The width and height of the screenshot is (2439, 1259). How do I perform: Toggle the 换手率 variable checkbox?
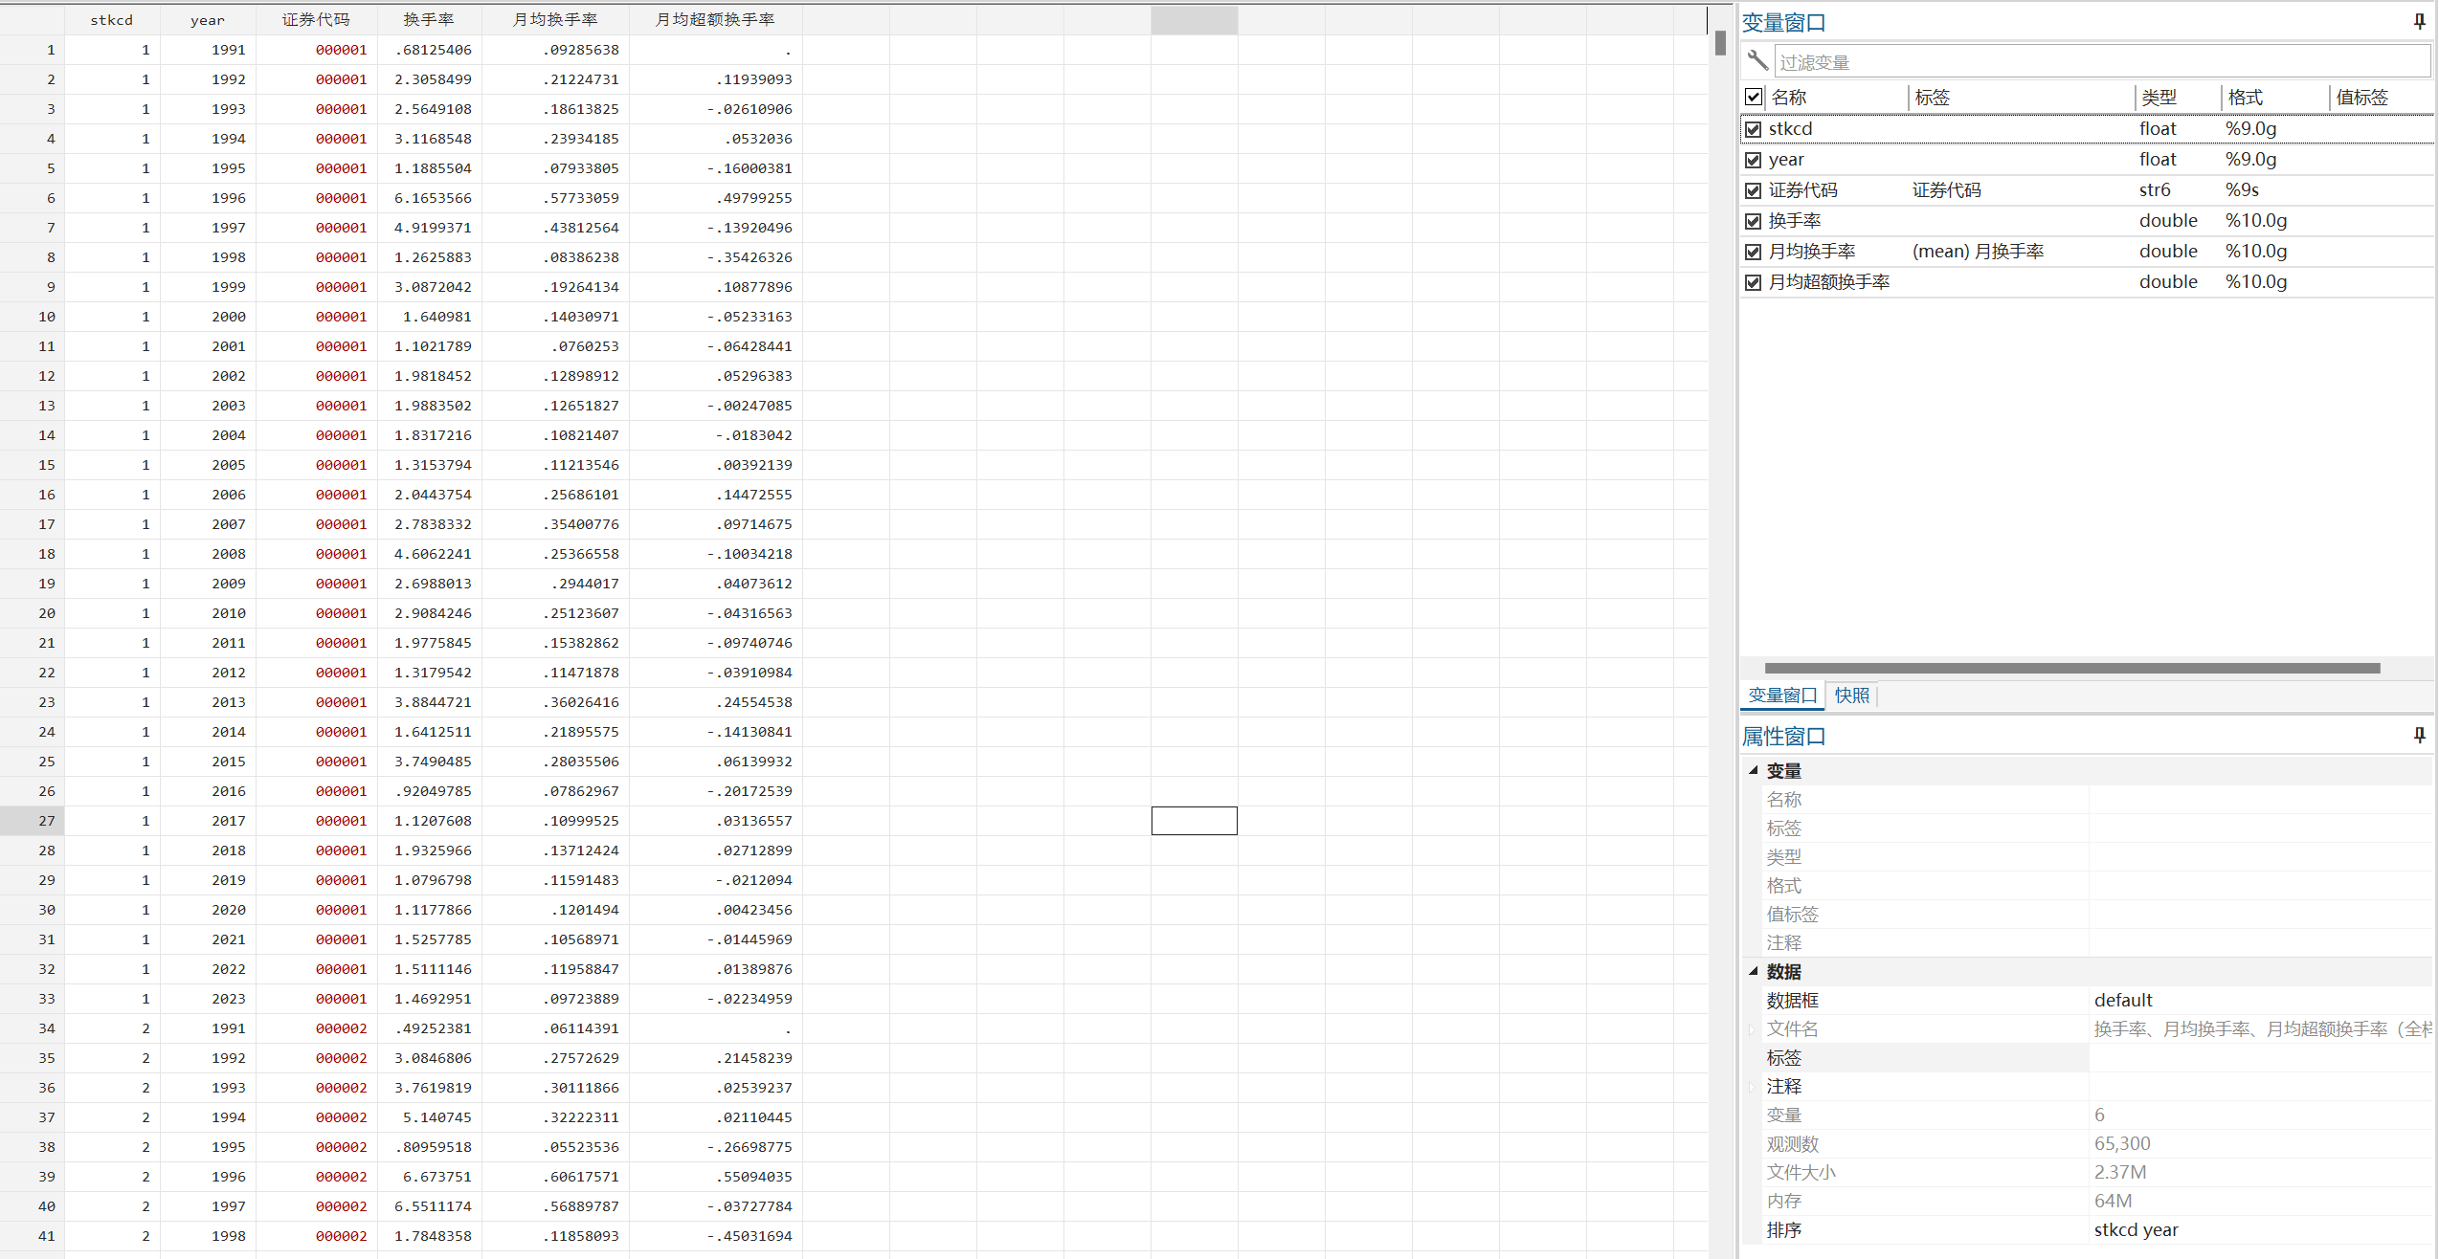click(1754, 221)
